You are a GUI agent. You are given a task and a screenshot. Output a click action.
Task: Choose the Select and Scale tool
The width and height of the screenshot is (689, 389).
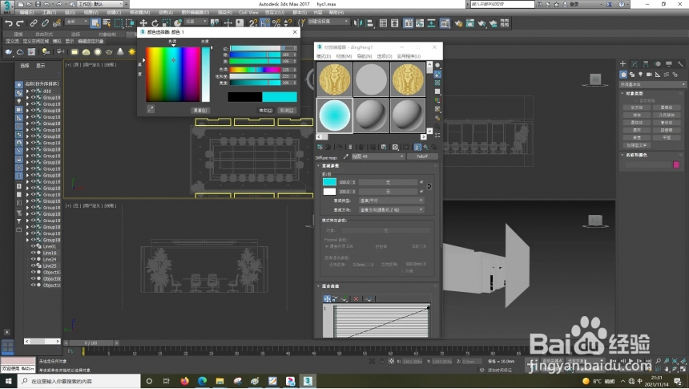pos(166,23)
